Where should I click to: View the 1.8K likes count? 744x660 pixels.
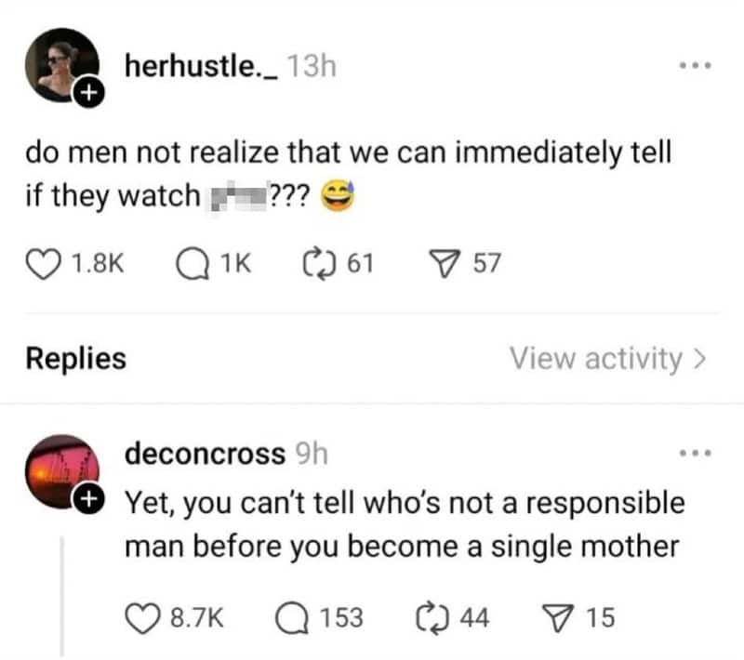98,264
